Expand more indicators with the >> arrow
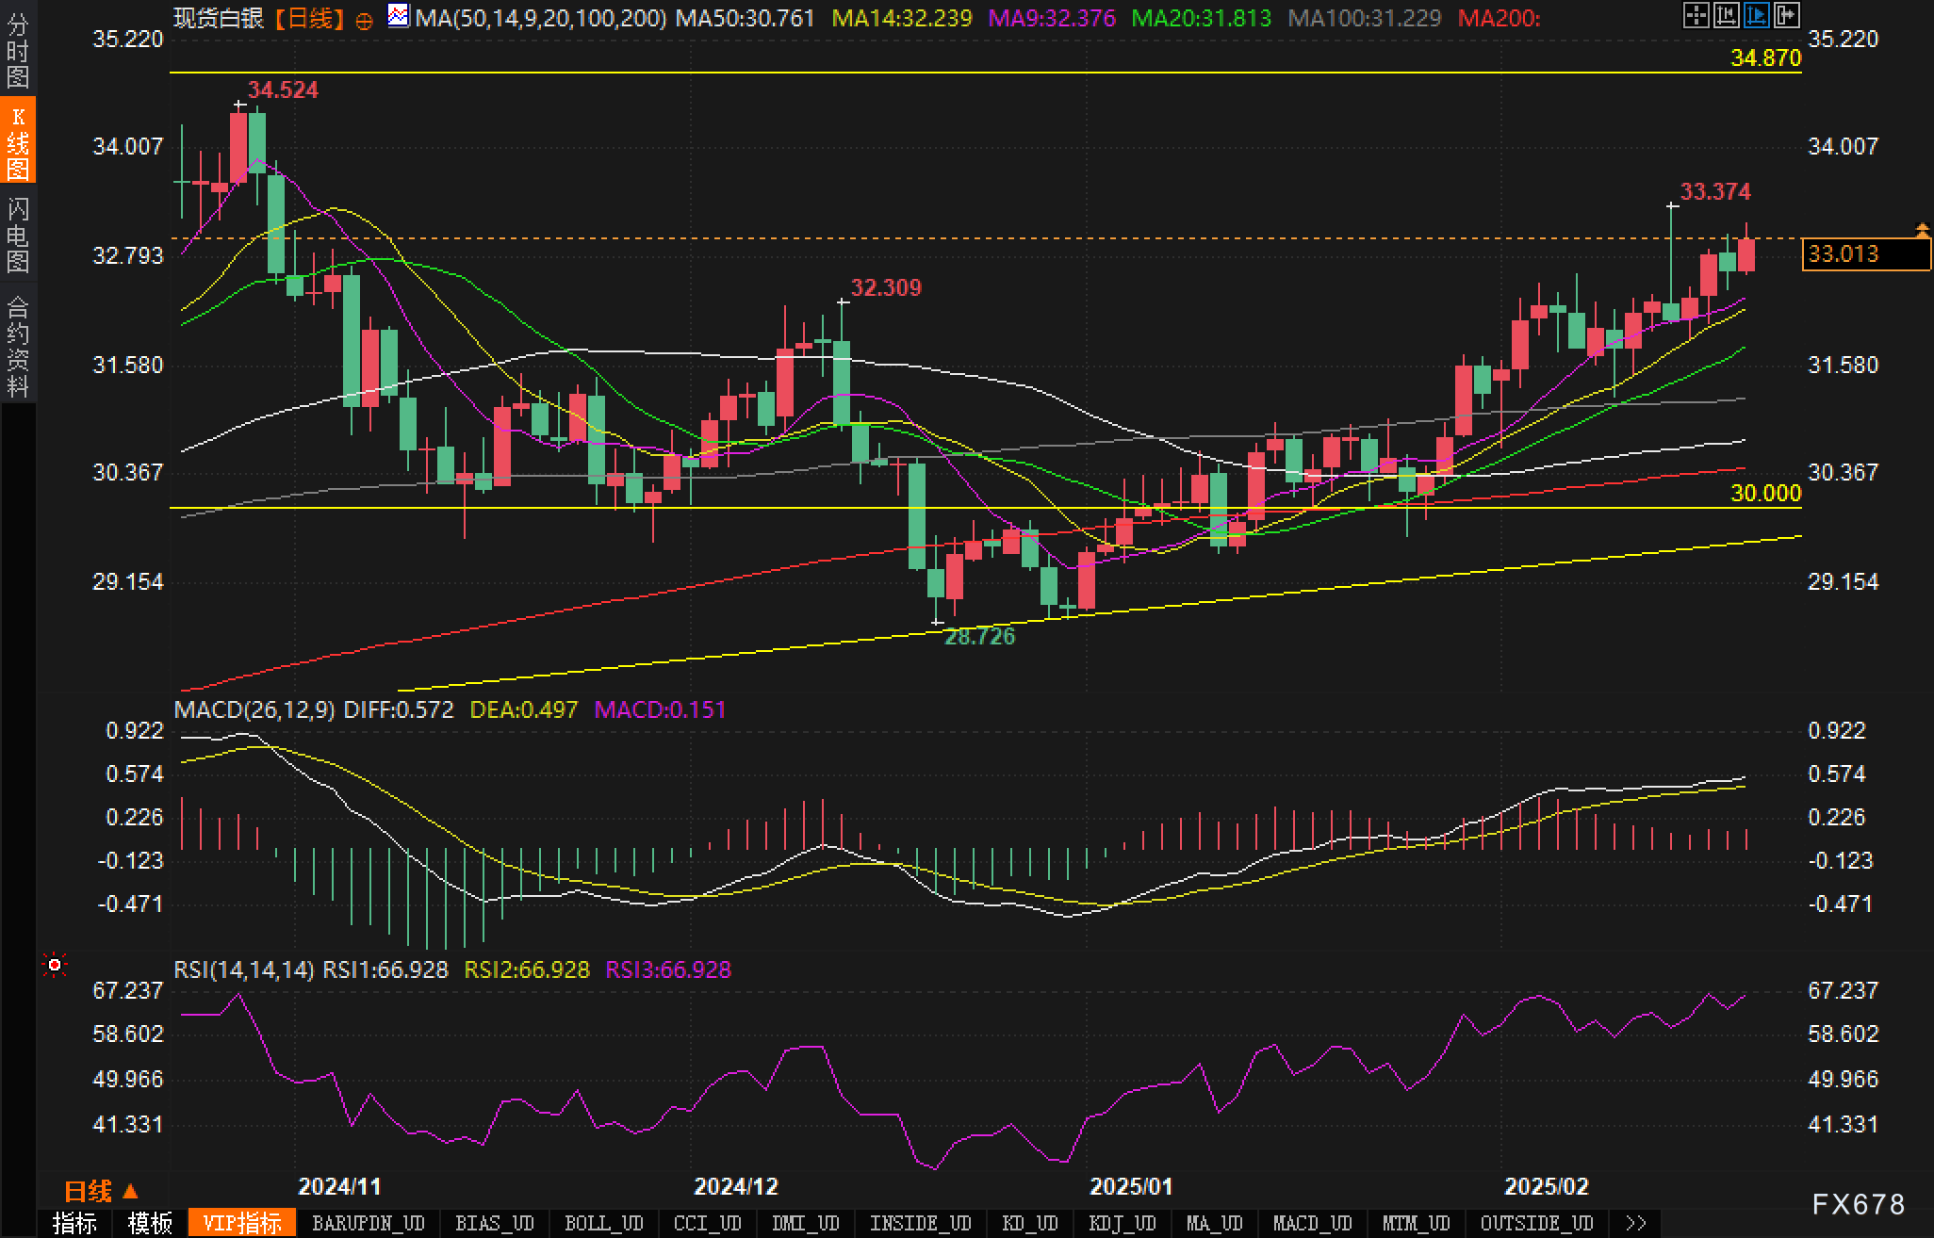Image resolution: width=1934 pixels, height=1238 pixels. [1636, 1223]
